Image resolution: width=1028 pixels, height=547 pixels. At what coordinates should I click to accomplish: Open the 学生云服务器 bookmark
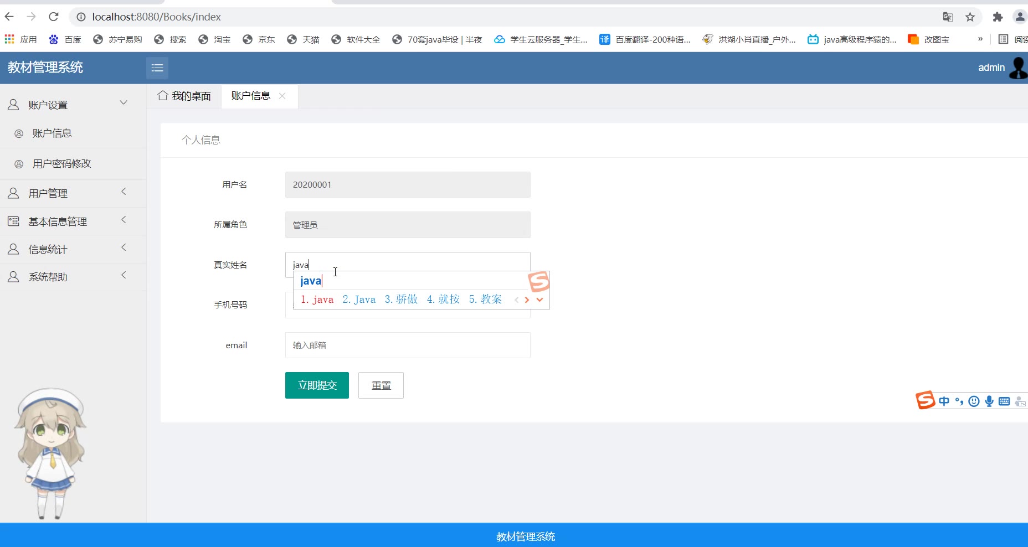pos(541,39)
